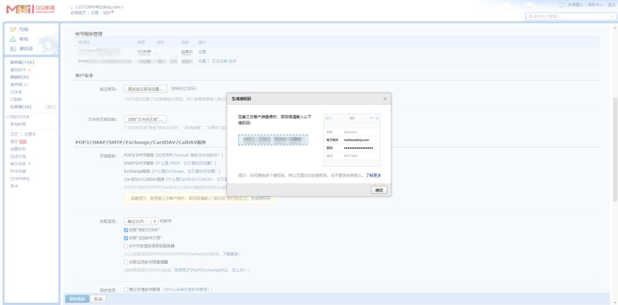The height and width of the screenshot is (305, 618).
Task: Click 了解更多 link under SMTP option
Action: pyautogui.click(x=229, y=253)
